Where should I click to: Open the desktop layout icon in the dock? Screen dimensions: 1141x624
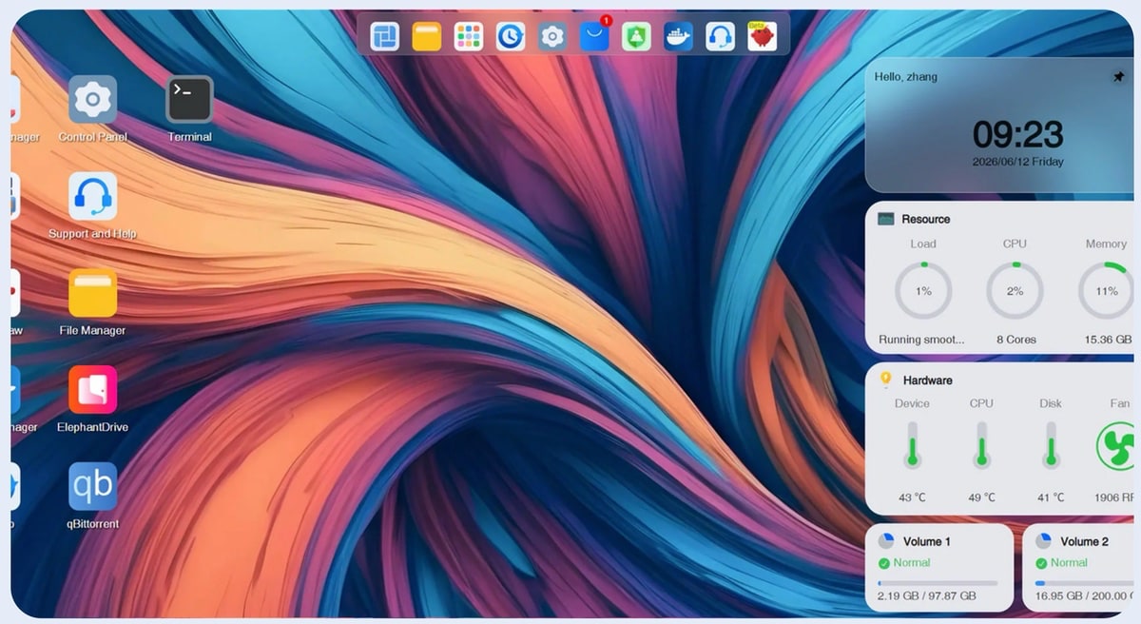[x=385, y=36]
